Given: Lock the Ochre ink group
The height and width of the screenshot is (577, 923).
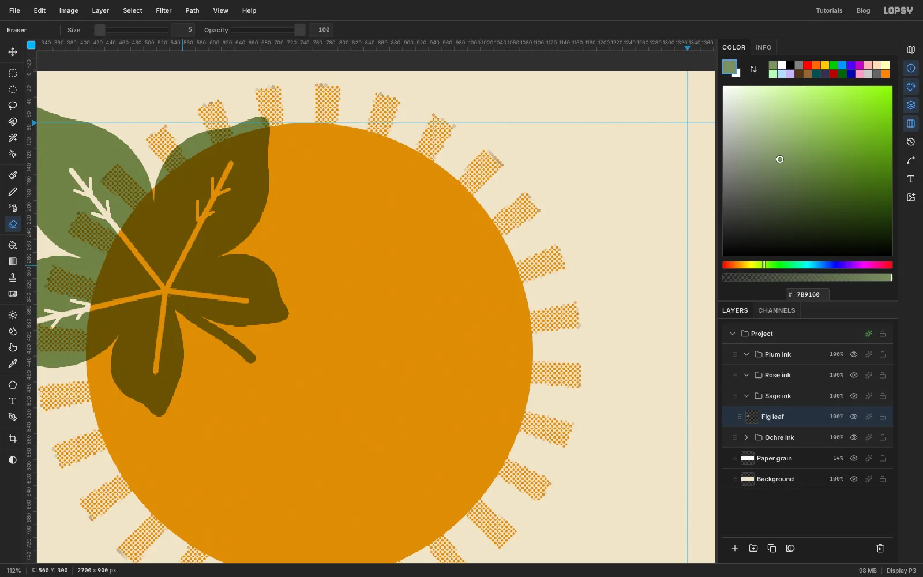Looking at the screenshot, I should coord(883,437).
